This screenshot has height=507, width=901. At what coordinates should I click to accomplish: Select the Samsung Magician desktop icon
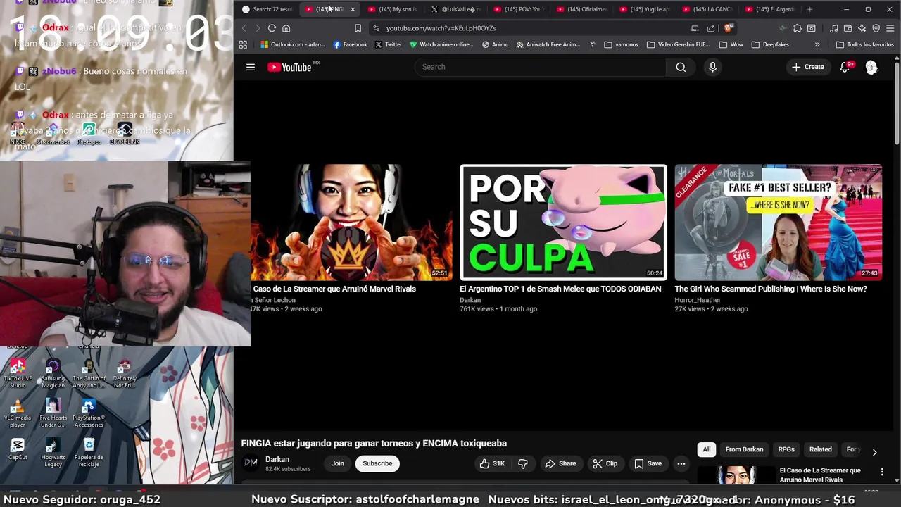pos(53,373)
